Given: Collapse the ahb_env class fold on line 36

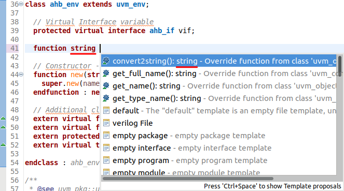Looking at the screenshot, I should point(21,4).
